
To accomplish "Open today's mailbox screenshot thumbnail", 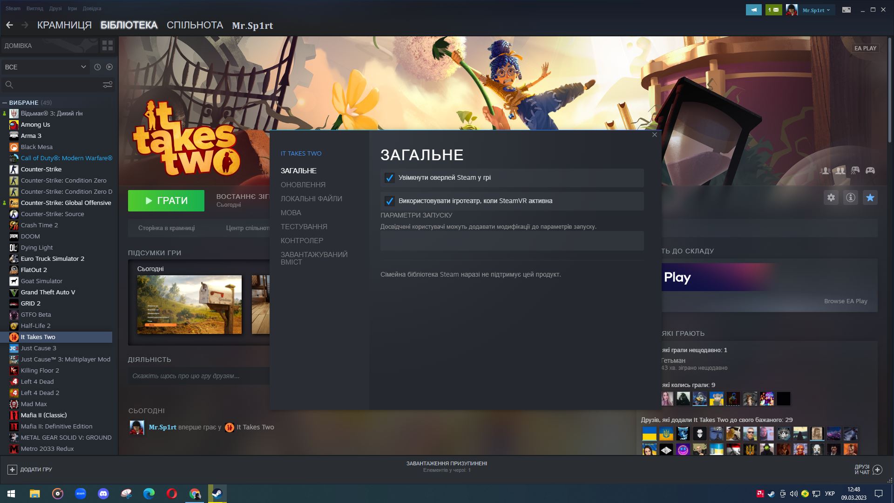I will pos(189,305).
